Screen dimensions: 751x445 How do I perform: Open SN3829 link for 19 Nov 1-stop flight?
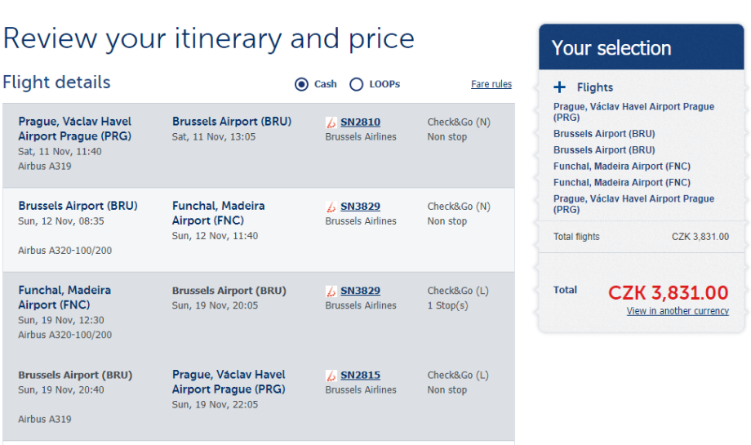[x=360, y=291]
